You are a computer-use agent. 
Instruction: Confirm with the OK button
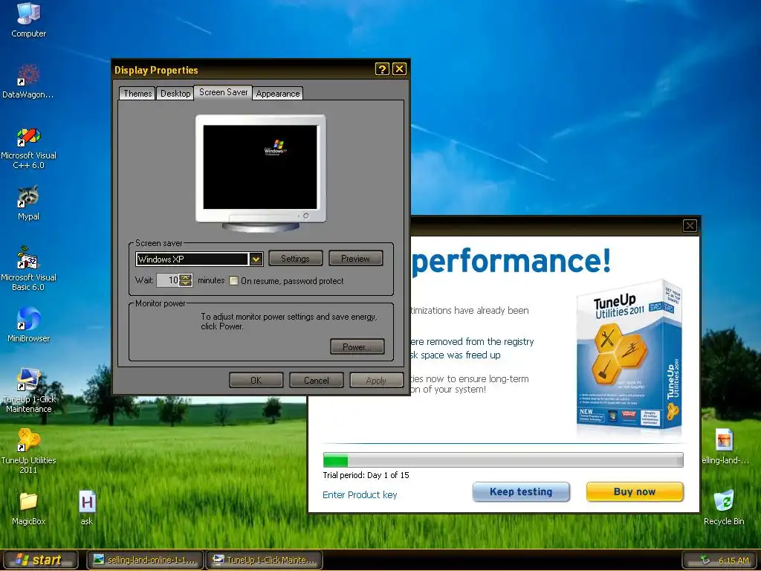pyautogui.click(x=256, y=380)
